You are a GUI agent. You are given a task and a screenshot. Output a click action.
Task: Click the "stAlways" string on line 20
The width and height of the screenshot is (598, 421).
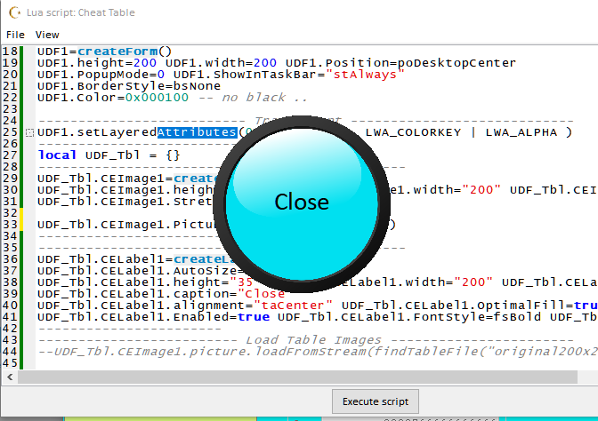point(367,75)
